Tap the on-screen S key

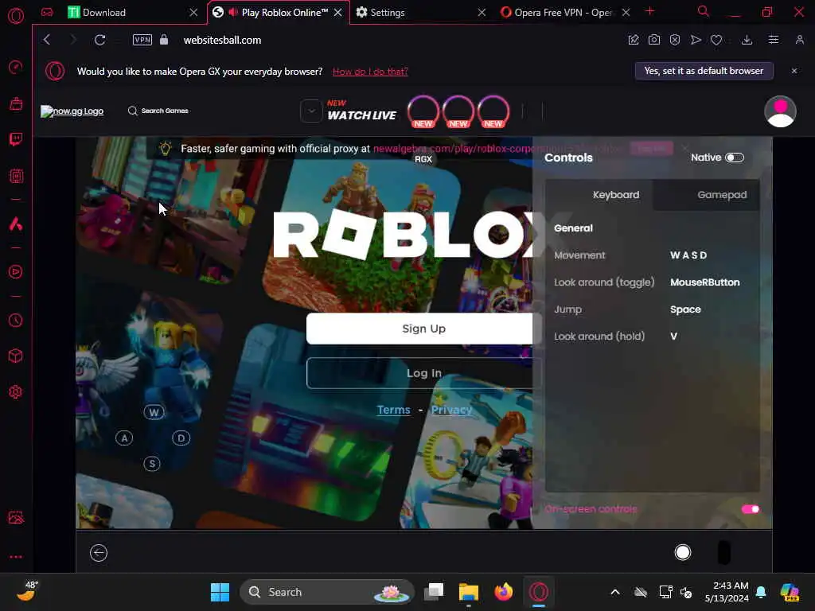pos(152,464)
